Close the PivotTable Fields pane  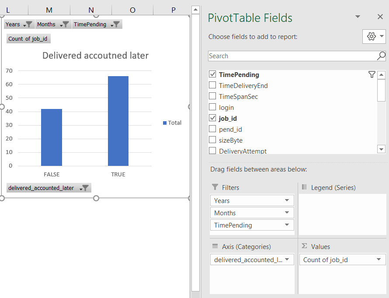(x=380, y=17)
